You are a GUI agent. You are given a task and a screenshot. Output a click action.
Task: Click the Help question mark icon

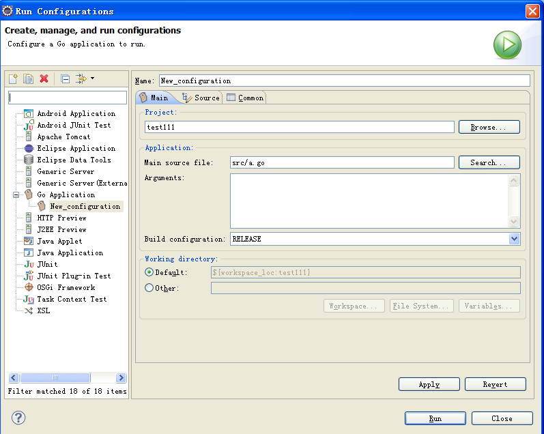(18, 418)
